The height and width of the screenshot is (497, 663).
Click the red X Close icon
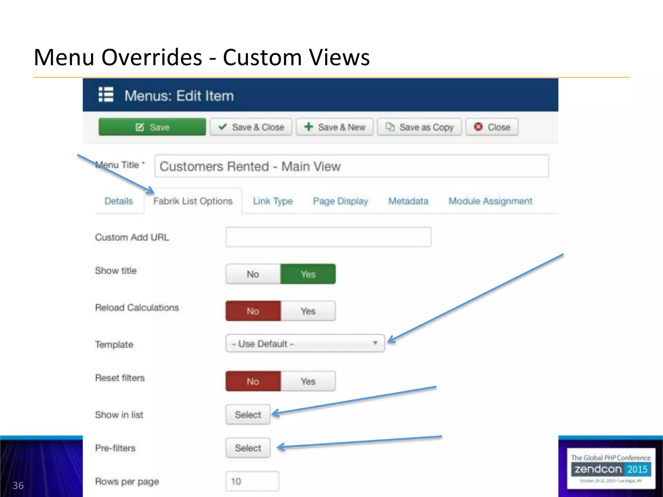[478, 127]
